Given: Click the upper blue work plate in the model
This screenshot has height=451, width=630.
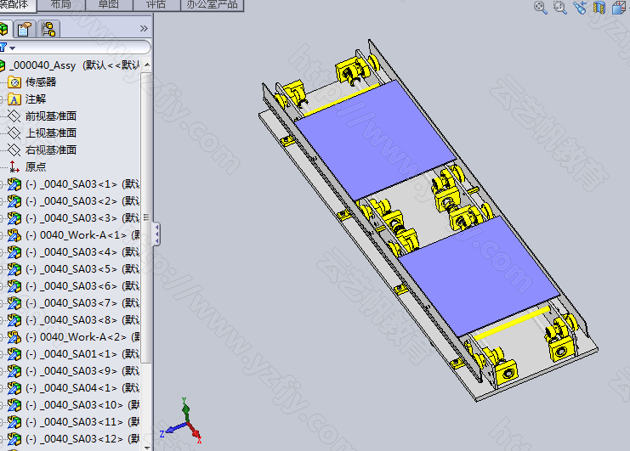Looking at the screenshot, I should [x=374, y=138].
